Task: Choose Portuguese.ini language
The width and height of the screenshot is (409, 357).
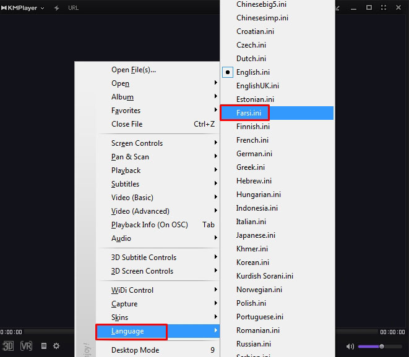Action: pos(277,316)
